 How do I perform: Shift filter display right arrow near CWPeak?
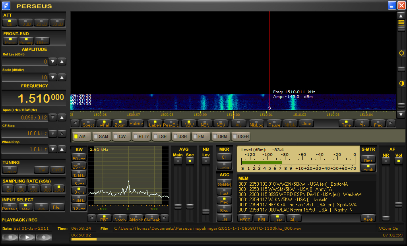[165, 218]
